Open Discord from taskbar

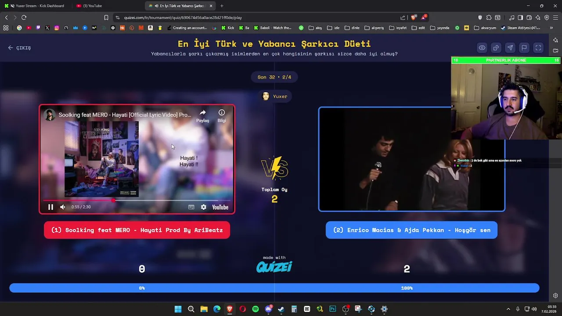click(x=268, y=309)
